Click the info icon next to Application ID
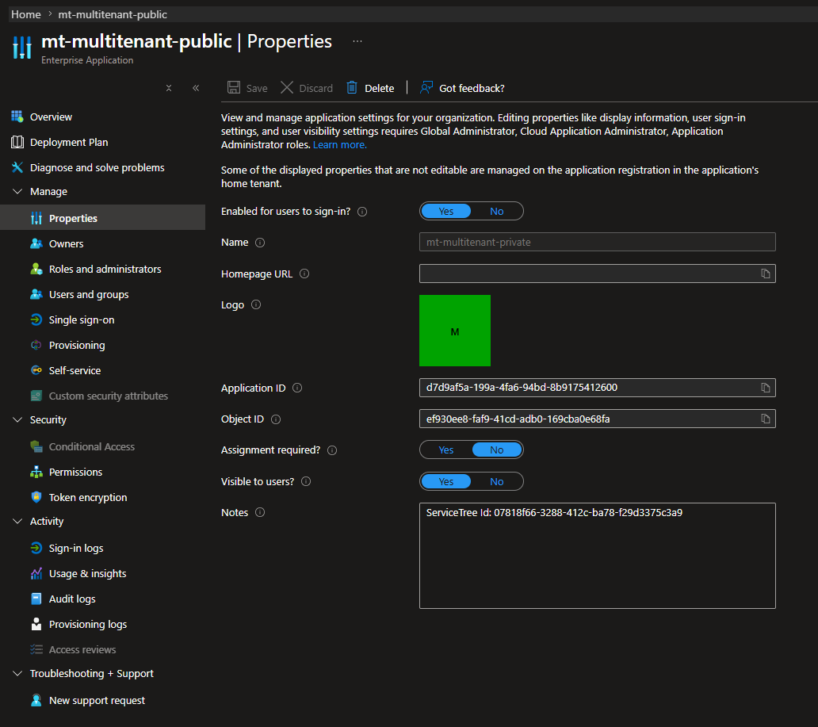The image size is (818, 727). coord(296,388)
